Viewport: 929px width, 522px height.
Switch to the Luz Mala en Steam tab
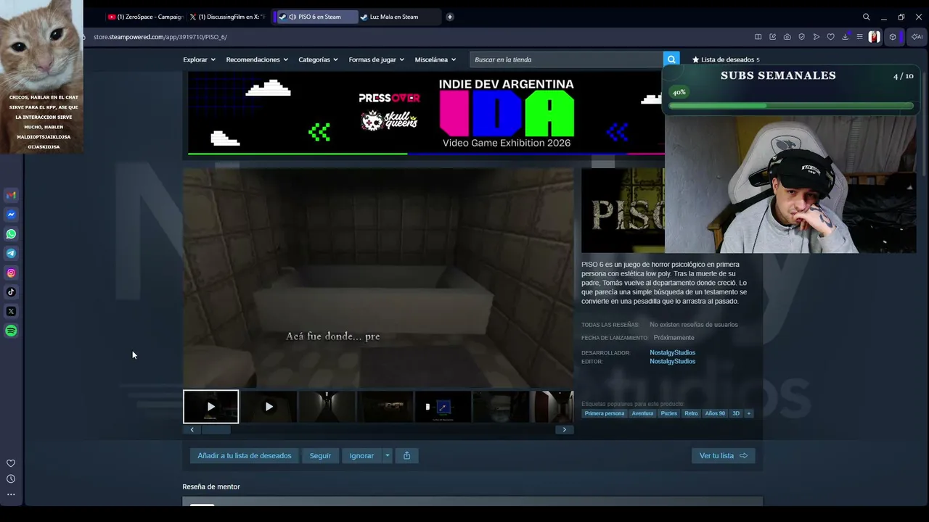click(x=400, y=17)
